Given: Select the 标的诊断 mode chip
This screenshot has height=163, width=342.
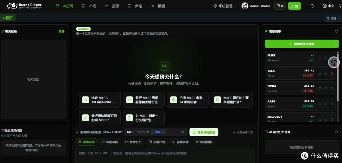Looking at the screenshot, I should [x=110, y=142].
